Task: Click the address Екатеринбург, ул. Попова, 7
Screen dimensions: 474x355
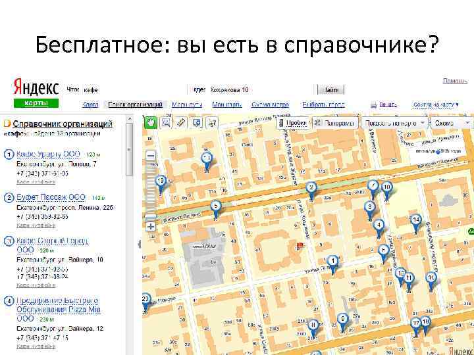Action: pyautogui.click(x=57, y=164)
